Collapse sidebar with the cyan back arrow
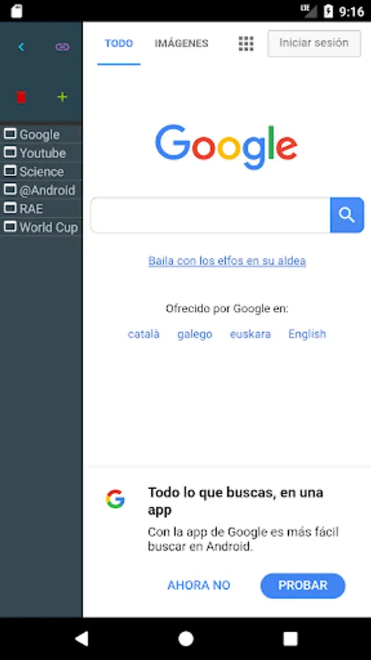Screen dimensions: 371x660 (x=21, y=47)
